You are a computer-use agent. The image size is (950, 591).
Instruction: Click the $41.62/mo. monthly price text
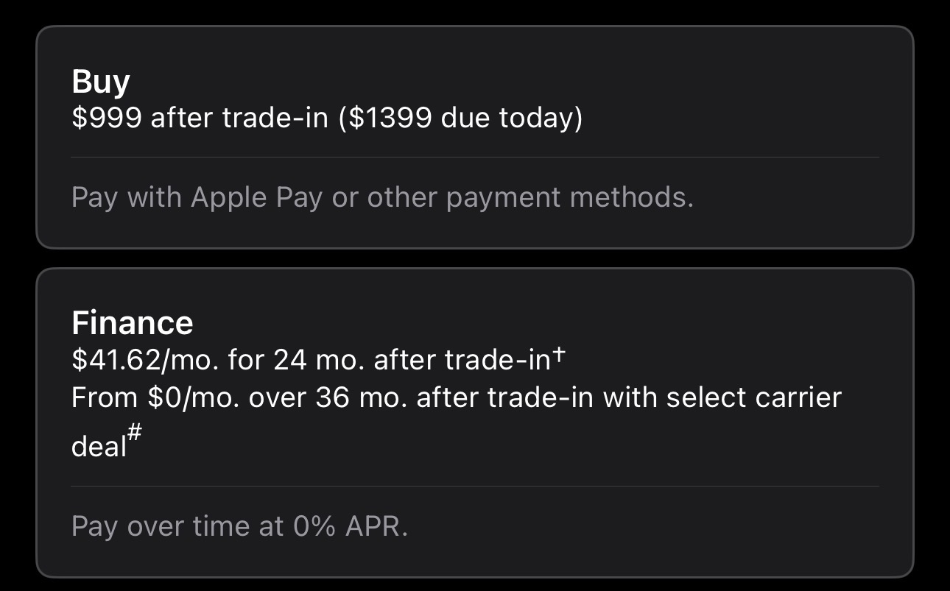(x=144, y=361)
